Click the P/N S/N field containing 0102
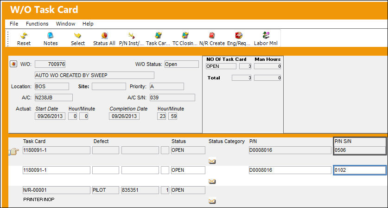388x208 pixels. 360,170
